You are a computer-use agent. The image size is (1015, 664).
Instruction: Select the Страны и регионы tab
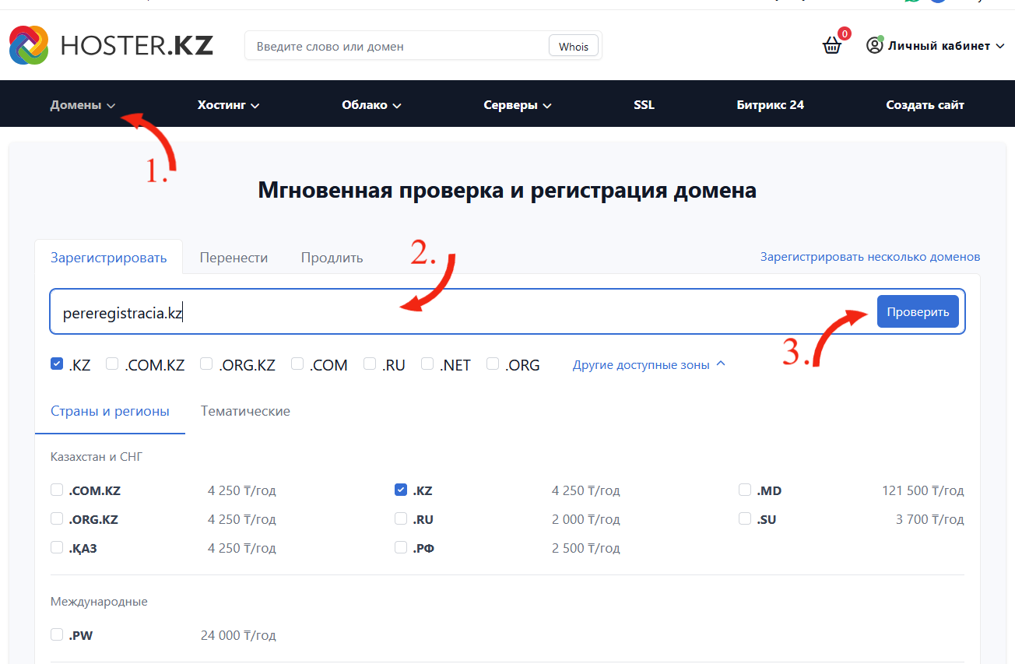tap(110, 411)
